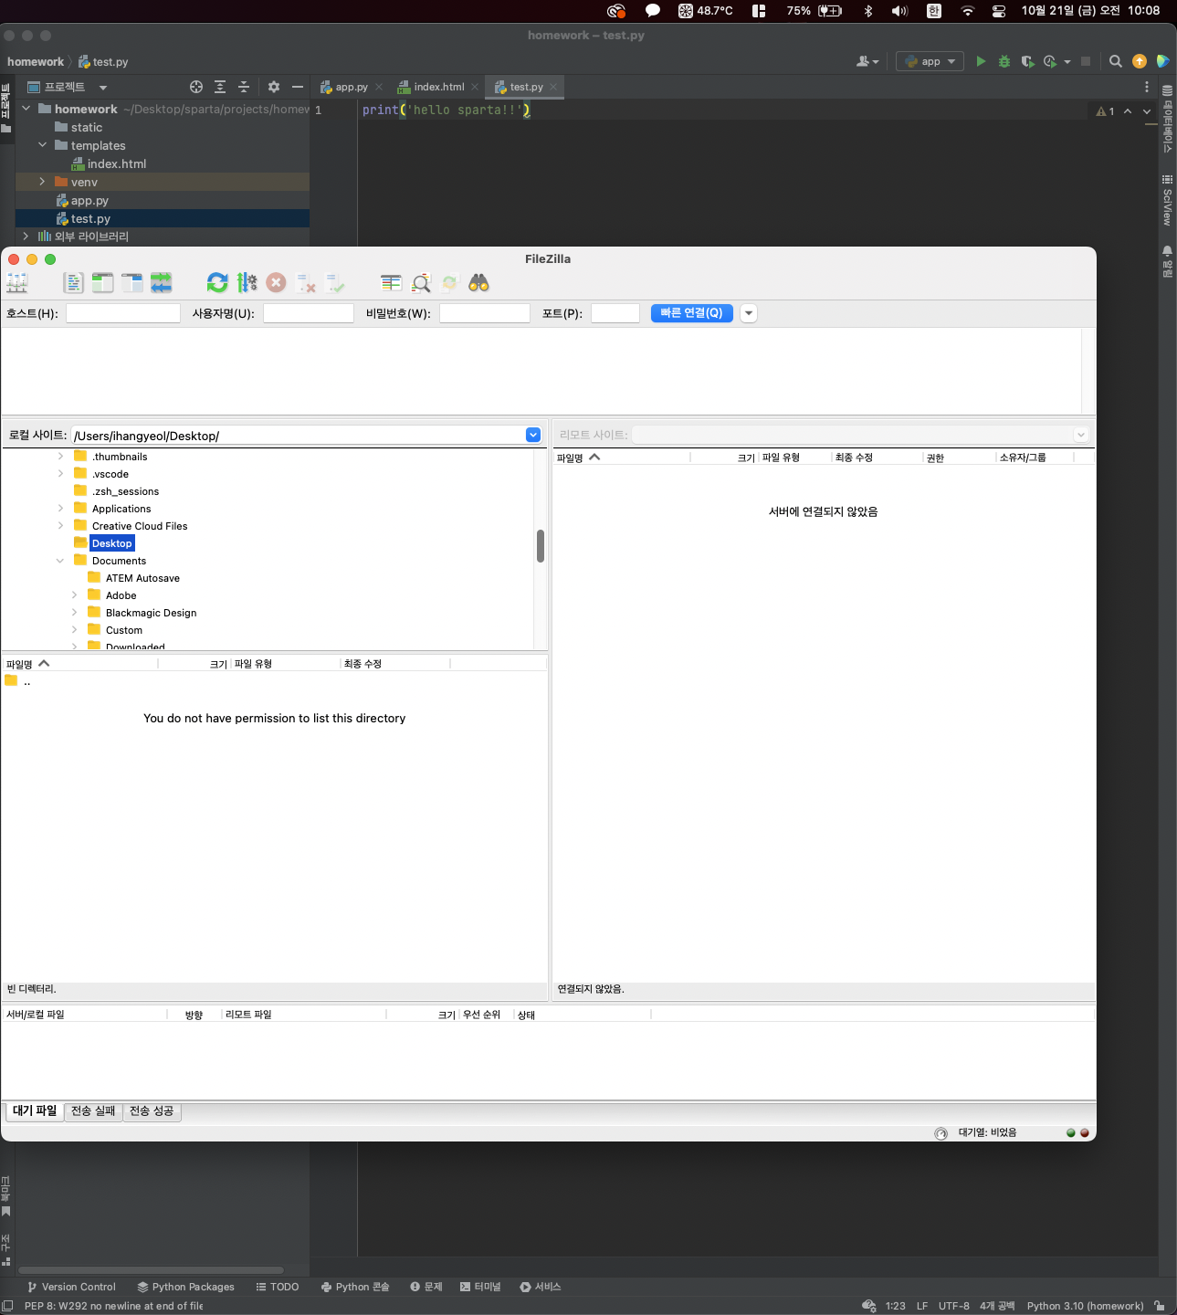
Task: Click the reconnect to last server icon
Action: (x=335, y=283)
